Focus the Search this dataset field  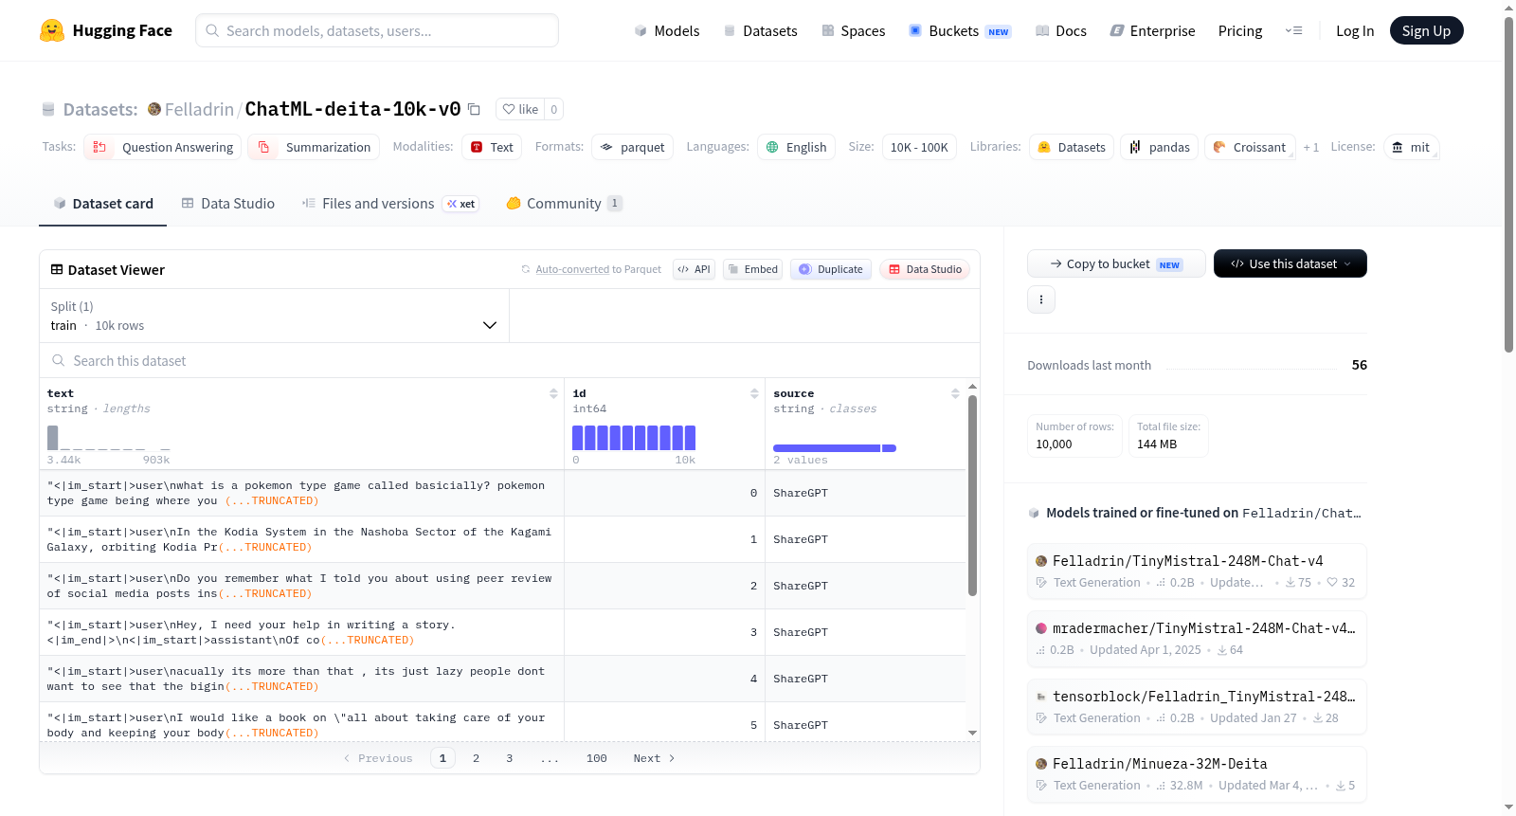pos(510,360)
